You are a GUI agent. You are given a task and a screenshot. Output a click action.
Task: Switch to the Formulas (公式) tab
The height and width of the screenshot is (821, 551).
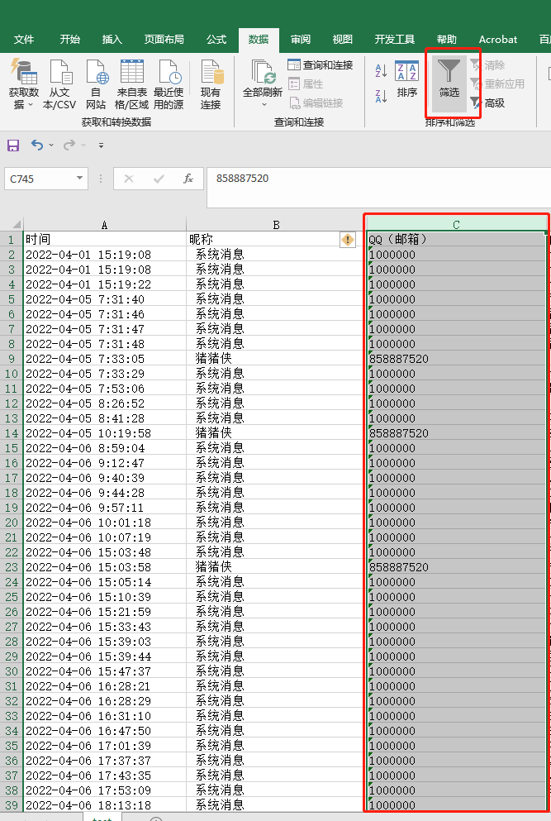pyautogui.click(x=216, y=39)
